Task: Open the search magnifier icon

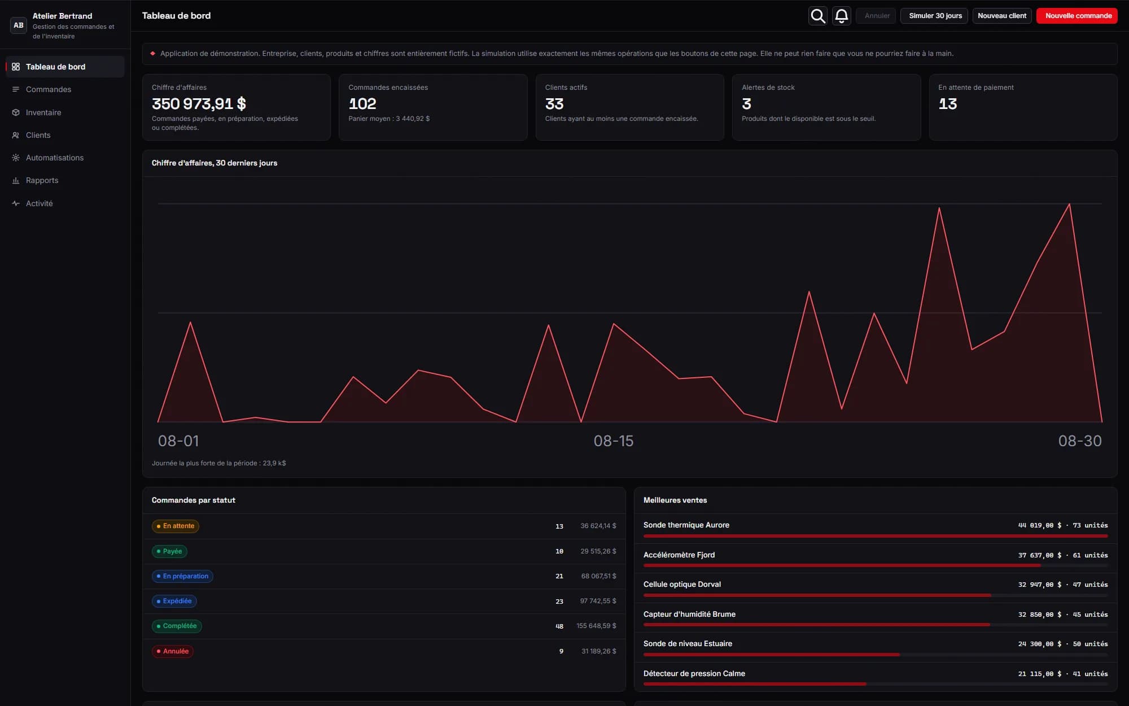Action: coord(817,16)
